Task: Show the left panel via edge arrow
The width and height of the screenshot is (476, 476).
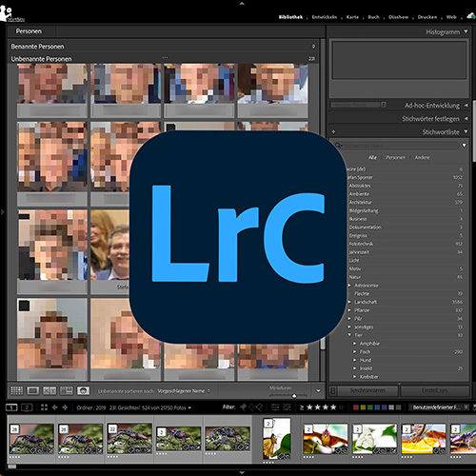Action: [x=3, y=211]
